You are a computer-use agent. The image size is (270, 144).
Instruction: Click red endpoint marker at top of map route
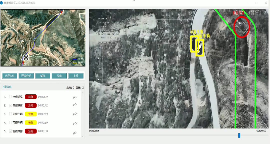point(62,12)
